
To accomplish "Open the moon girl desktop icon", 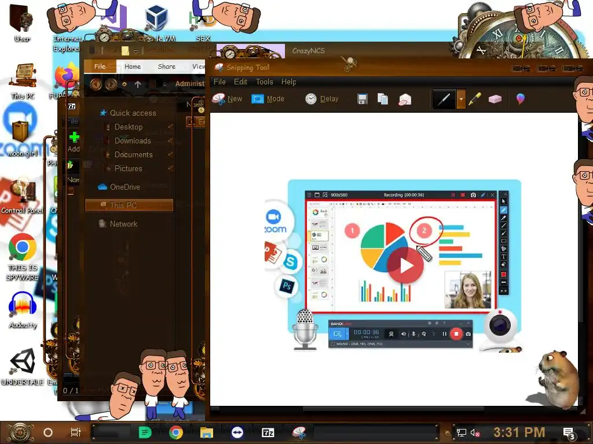I will pyautogui.click(x=22, y=138).
